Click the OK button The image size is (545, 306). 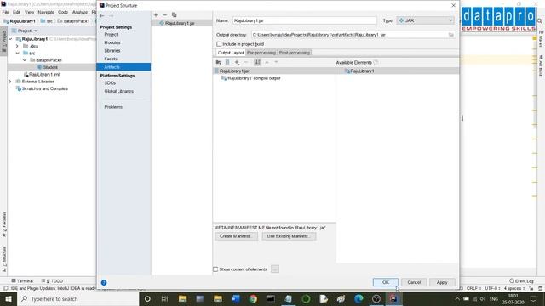pos(386,282)
